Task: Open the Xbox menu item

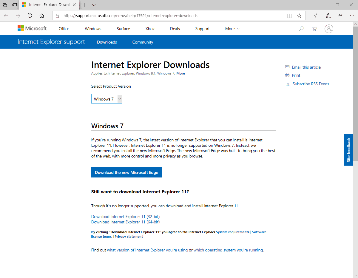Action: click(x=150, y=29)
